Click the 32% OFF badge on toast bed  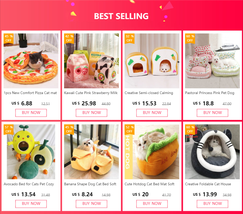tap(130, 38)
